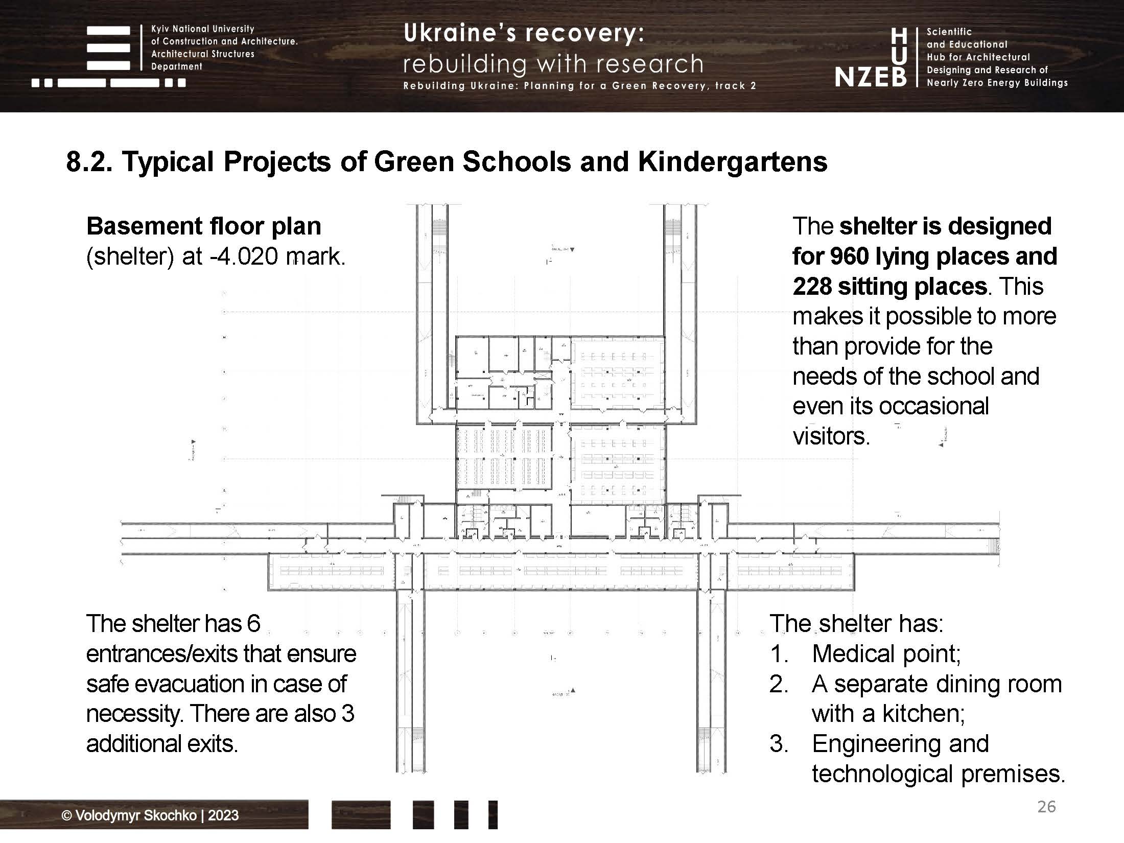The width and height of the screenshot is (1124, 843).
Task: Click the "© Volodymyr Skochko | 2023" footer
Action: 150,815
